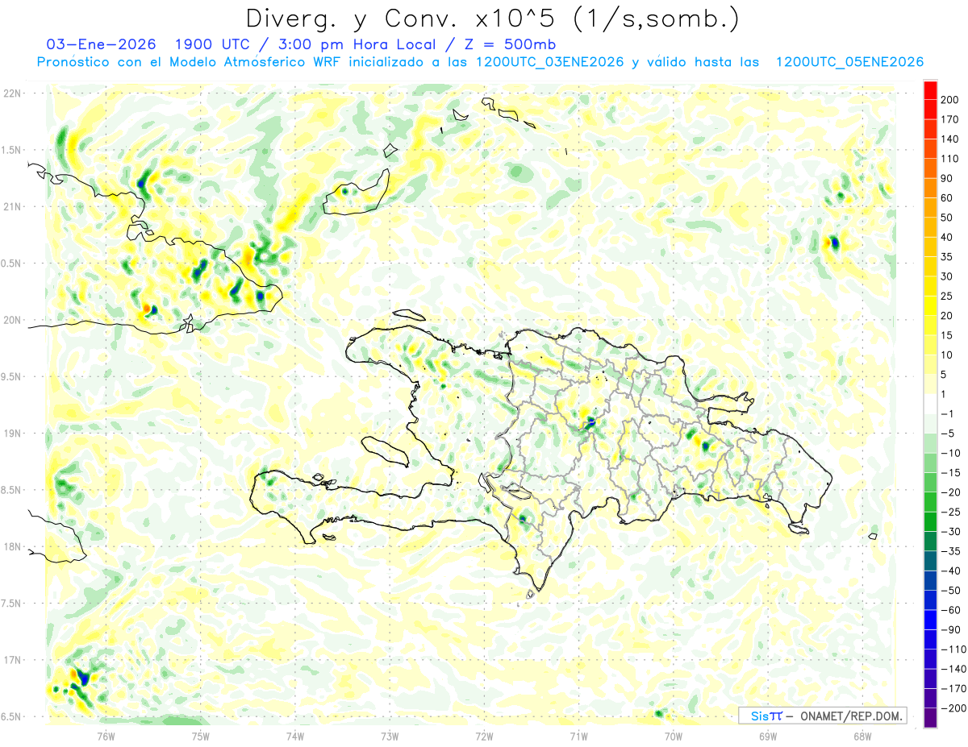Click the positive "140" colorbar label
968x747 pixels.
pos(949,139)
